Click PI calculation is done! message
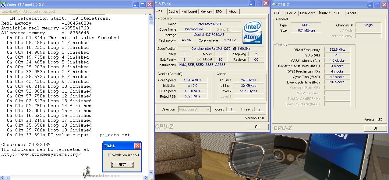This screenshot has width=389, height=180. [123, 155]
